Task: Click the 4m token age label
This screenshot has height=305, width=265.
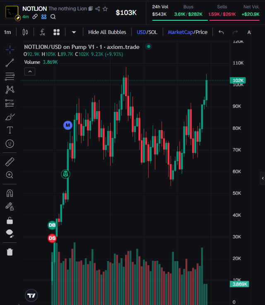Action: pos(26,17)
